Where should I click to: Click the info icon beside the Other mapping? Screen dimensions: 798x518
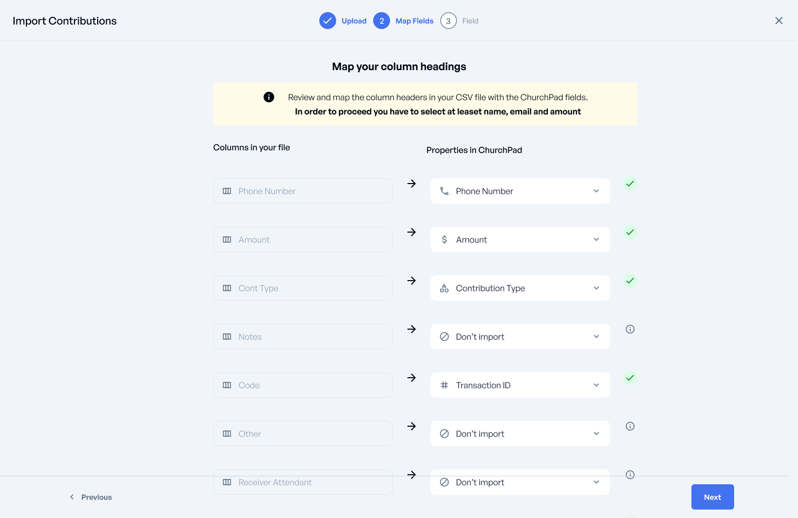tap(630, 426)
